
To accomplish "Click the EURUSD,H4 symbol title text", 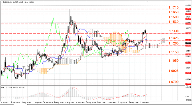I will click(x=7, y=2).
